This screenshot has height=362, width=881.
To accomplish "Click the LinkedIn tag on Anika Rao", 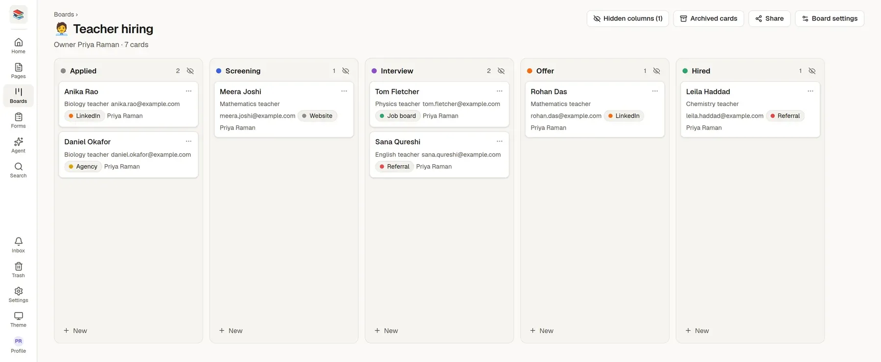I will point(85,116).
